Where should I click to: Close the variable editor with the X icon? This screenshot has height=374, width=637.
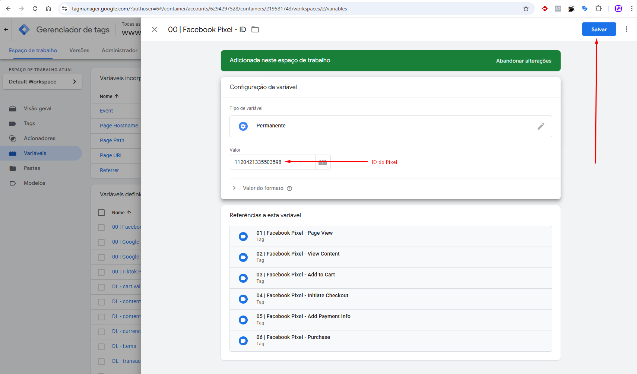155,29
